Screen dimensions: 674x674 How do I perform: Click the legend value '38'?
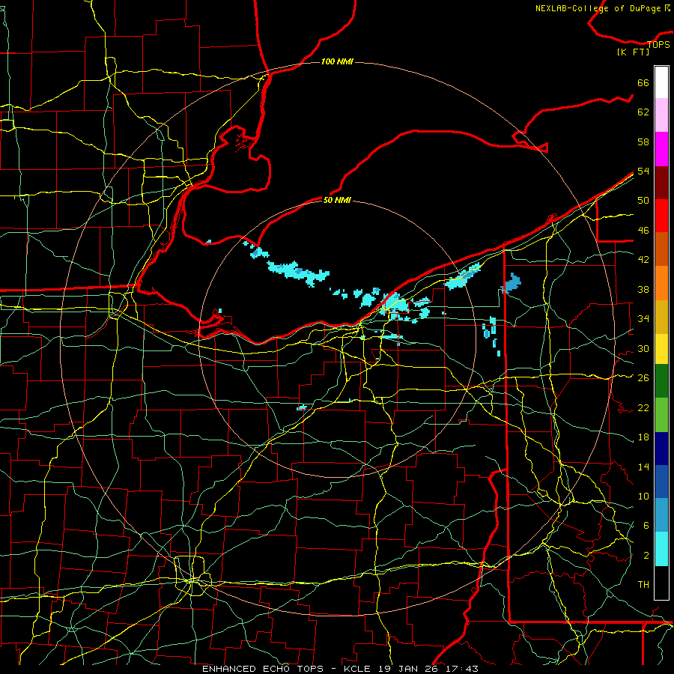[643, 289]
